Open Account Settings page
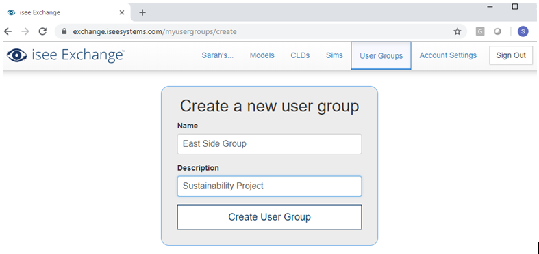 [x=448, y=55]
